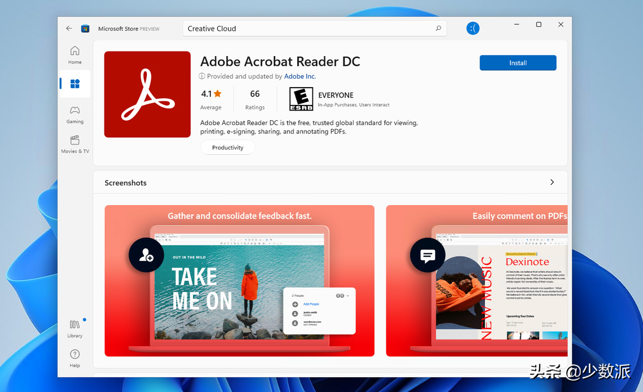Click the ESRB Everyone rating badge
Screen dimensions: 643x392
[x=301, y=99]
